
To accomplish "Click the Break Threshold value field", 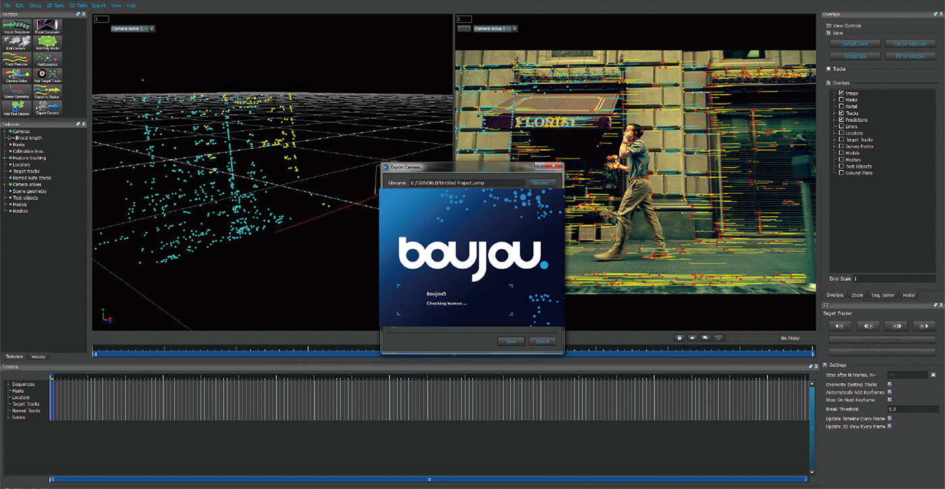I will [913, 409].
